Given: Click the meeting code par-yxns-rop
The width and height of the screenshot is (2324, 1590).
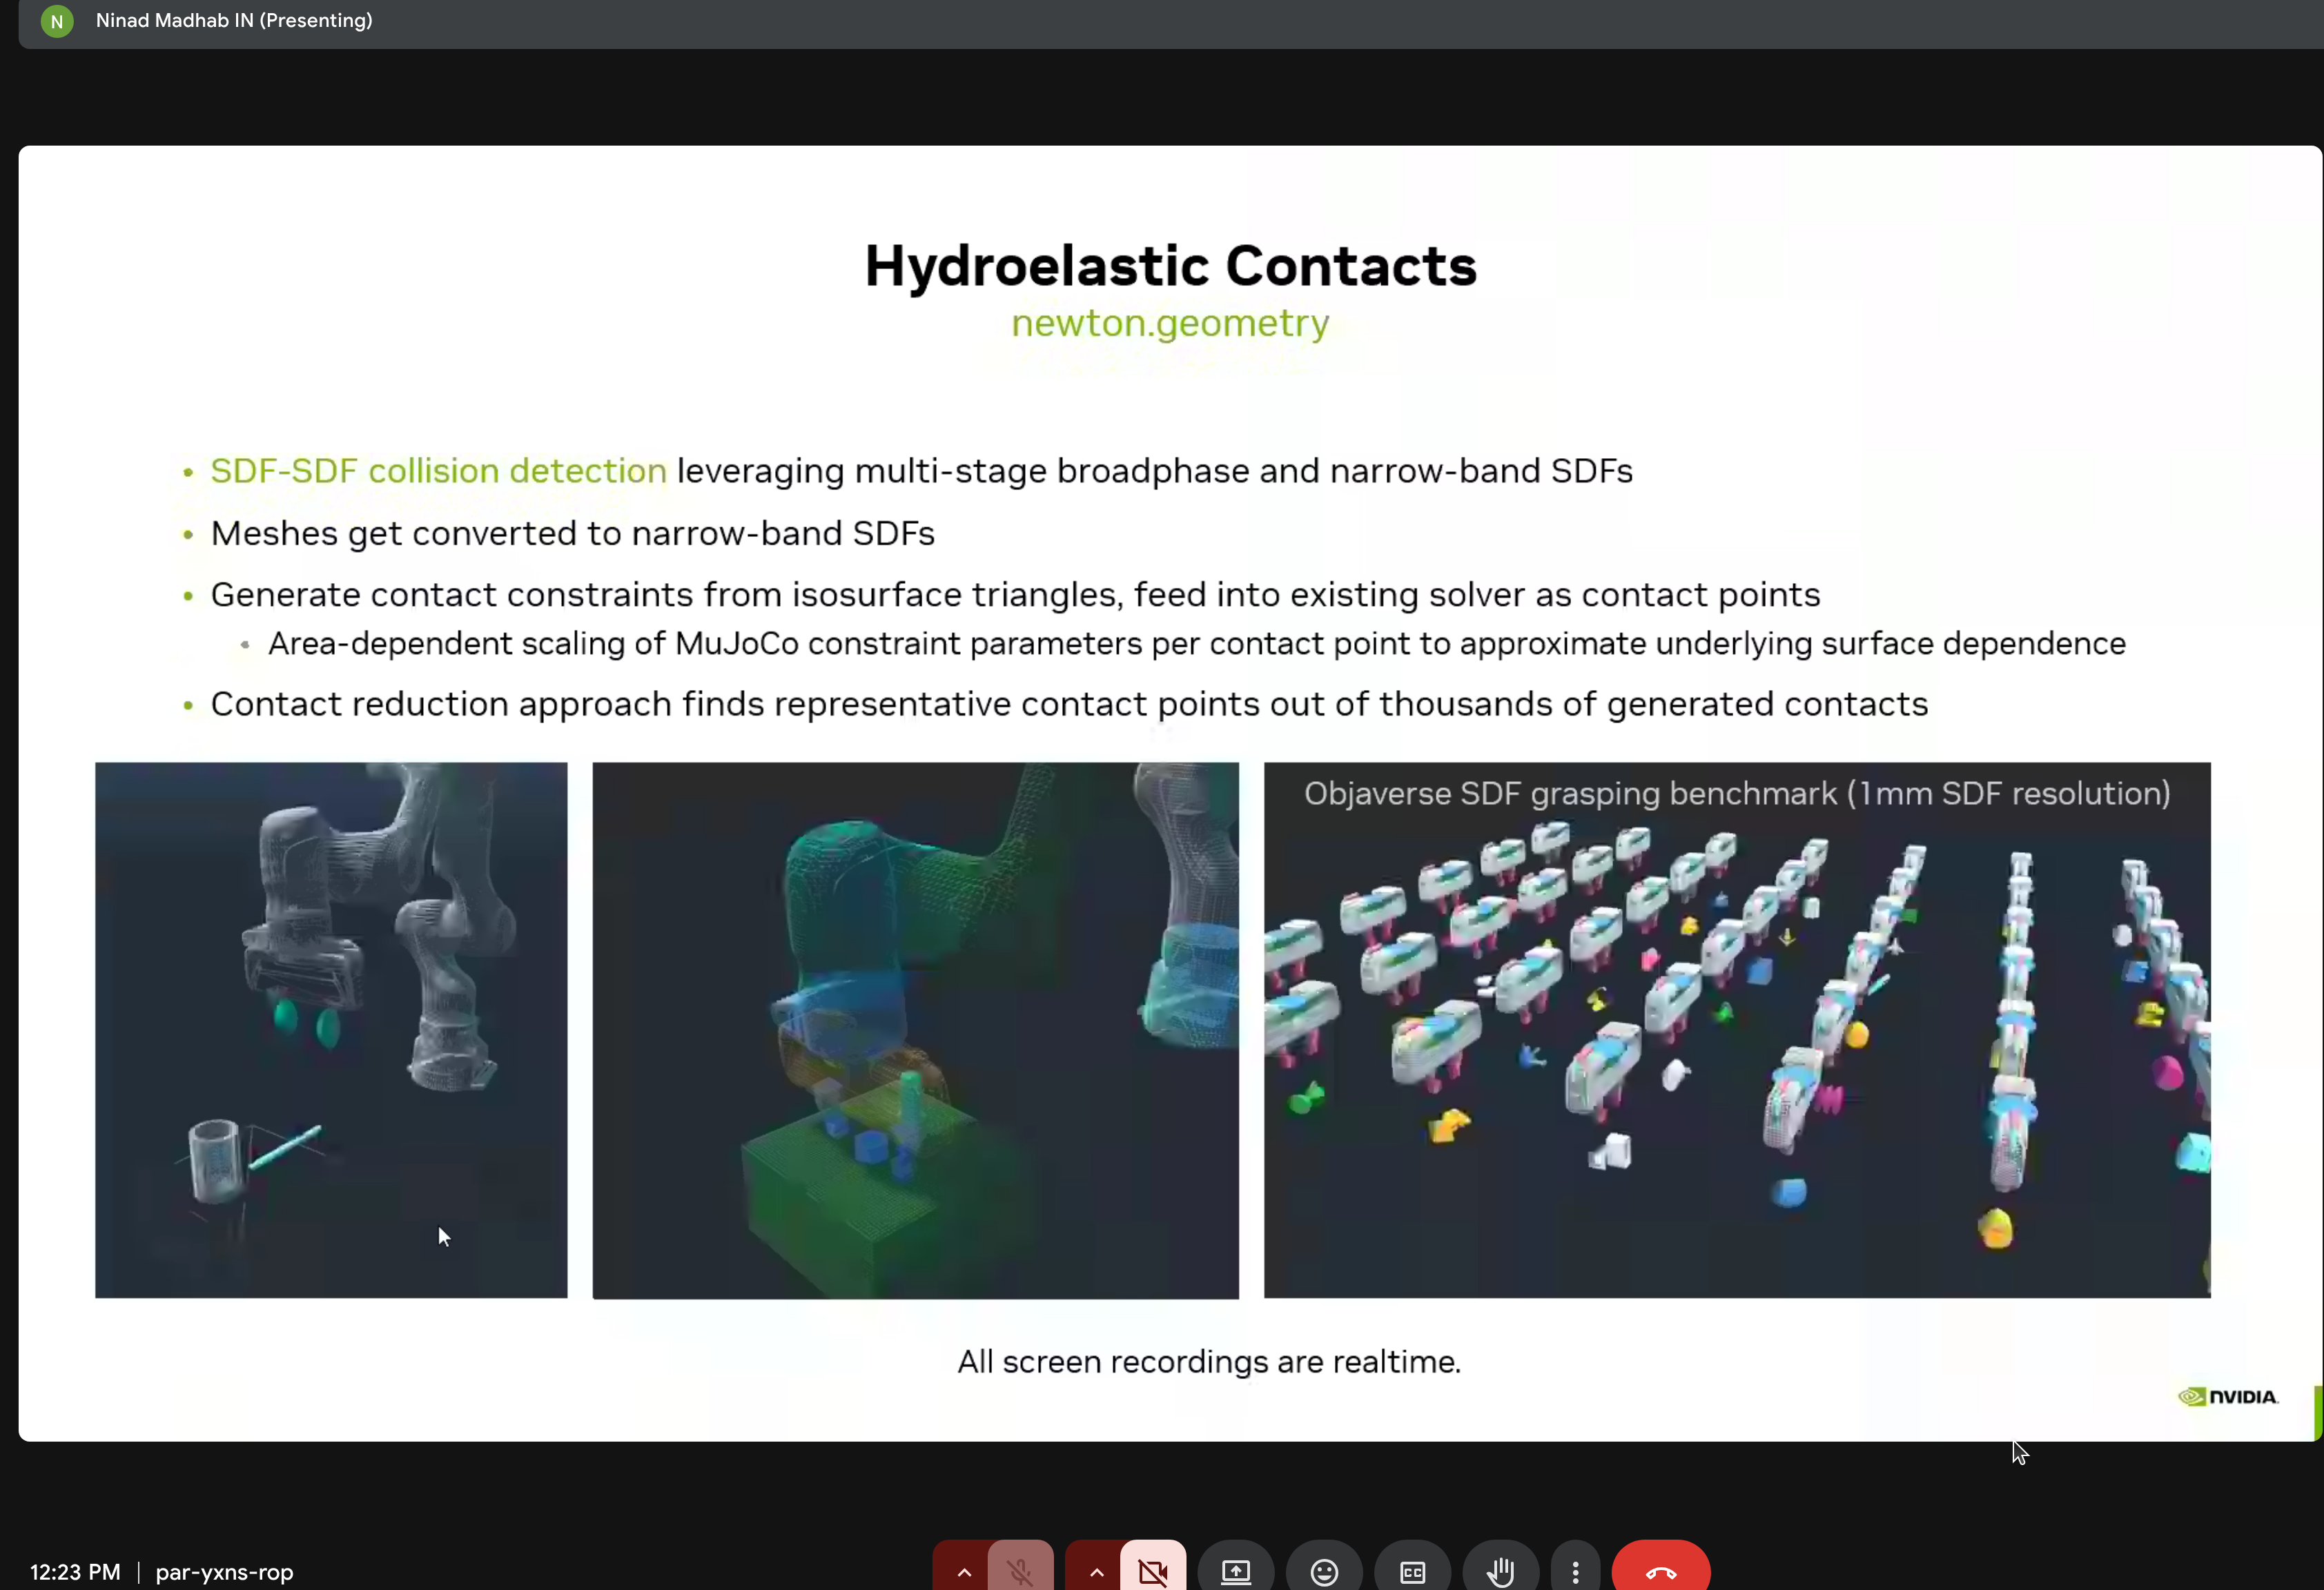Looking at the screenshot, I should (x=224, y=1572).
